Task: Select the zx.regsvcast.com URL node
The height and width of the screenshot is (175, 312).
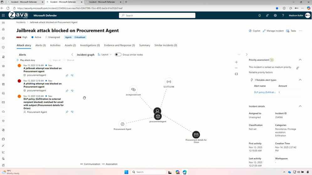Action: [133, 90]
